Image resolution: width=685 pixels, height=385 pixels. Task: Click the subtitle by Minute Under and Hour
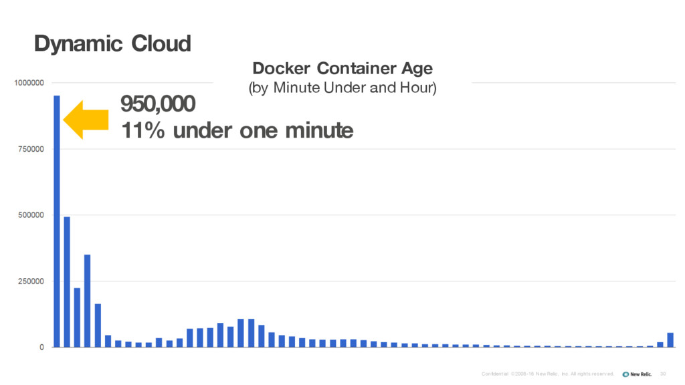pyautogui.click(x=342, y=88)
